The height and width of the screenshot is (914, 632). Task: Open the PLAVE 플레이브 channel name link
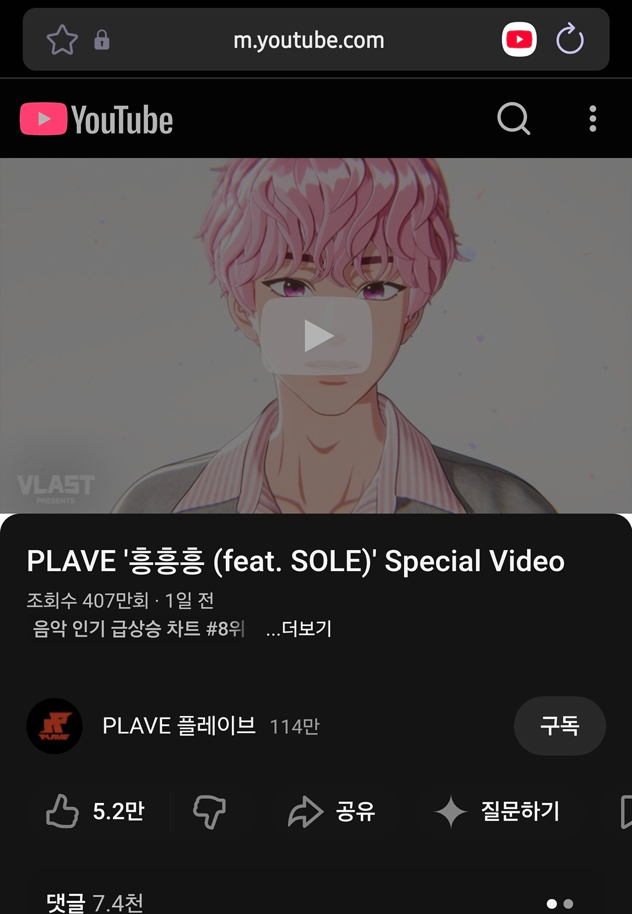[x=179, y=726]
